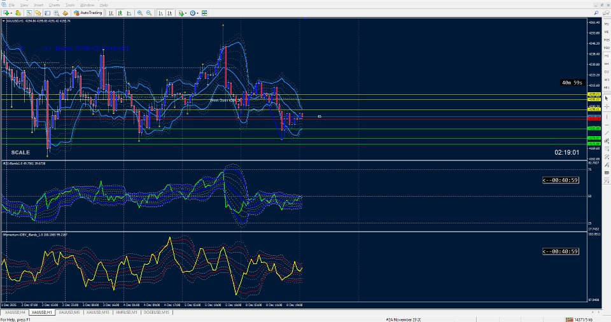Click the triangle beside XAUUSD,H1 title
This screenshot has width=611, height=322.
(x=4, y=20)
